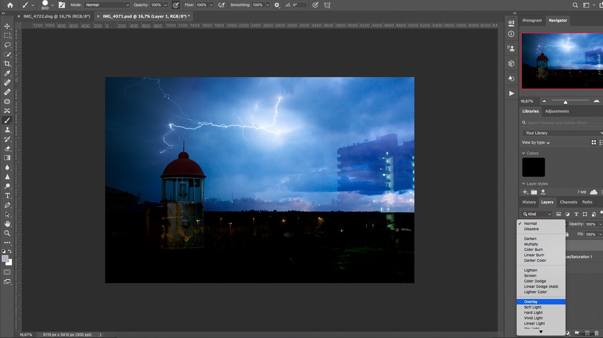Image resolution: width=603 pixels, height=338 pixels.
Task: Enable the pixel layers filter in Layers panel
Action: [558, 214]
